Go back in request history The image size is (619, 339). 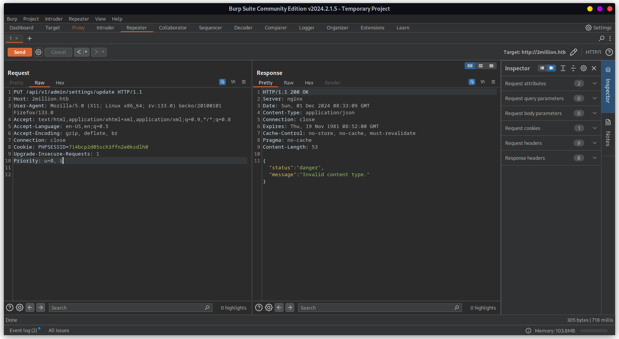pyautogui.click(x=79, y=52)
